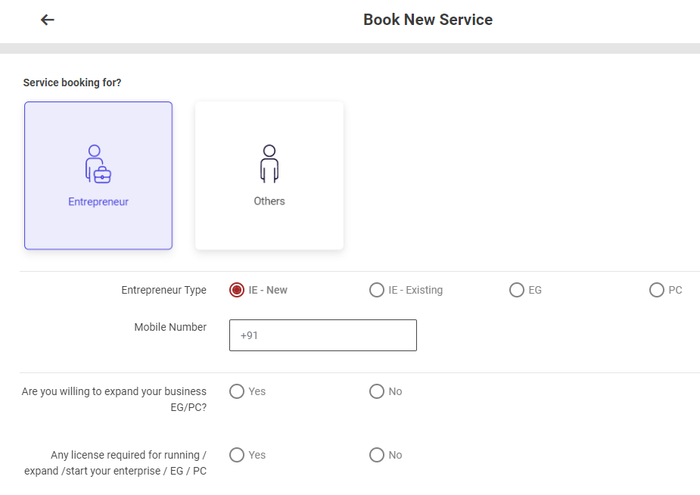Select the Entrepreneur card label text
The width and height of the screenshot is (700, 495).
[x=98, y=202]
